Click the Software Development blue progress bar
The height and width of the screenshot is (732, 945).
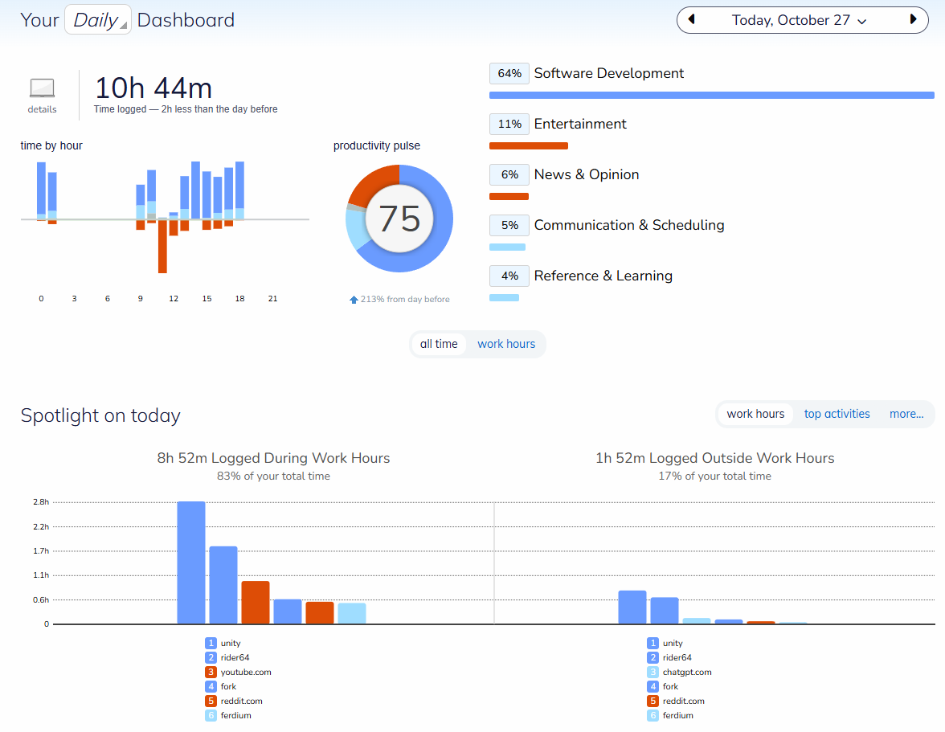point(711,96)
